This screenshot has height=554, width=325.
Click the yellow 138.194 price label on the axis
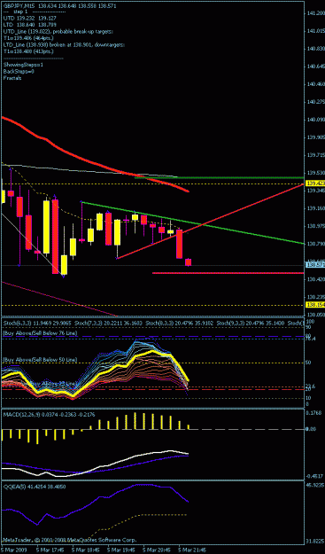point(315,304)
